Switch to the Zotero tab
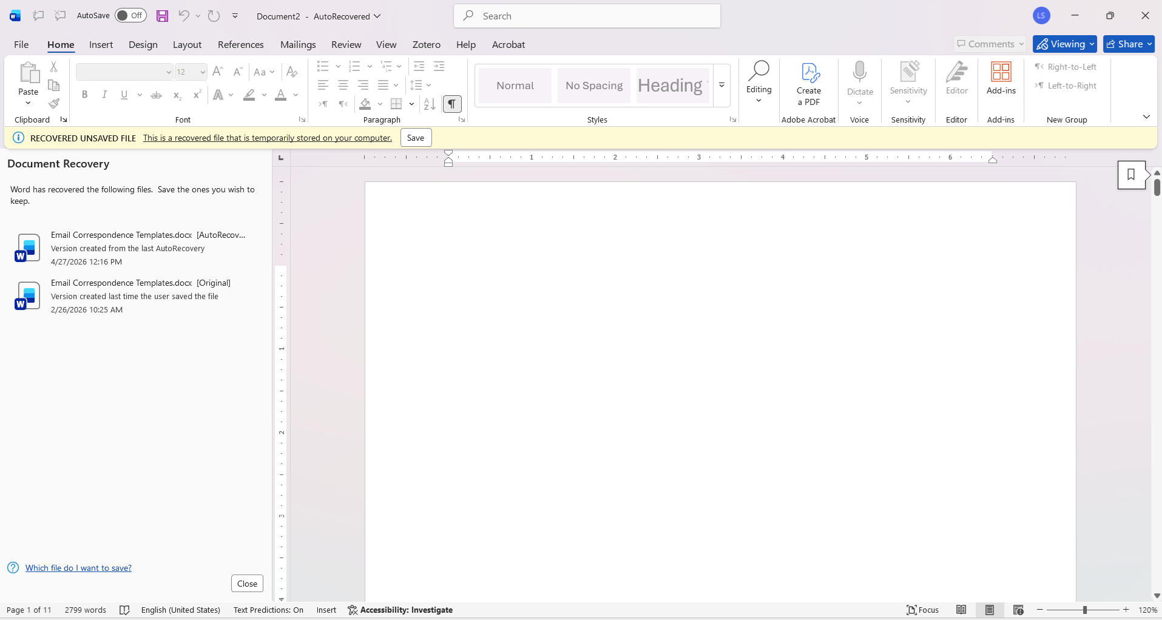 (x=427, y=44)
